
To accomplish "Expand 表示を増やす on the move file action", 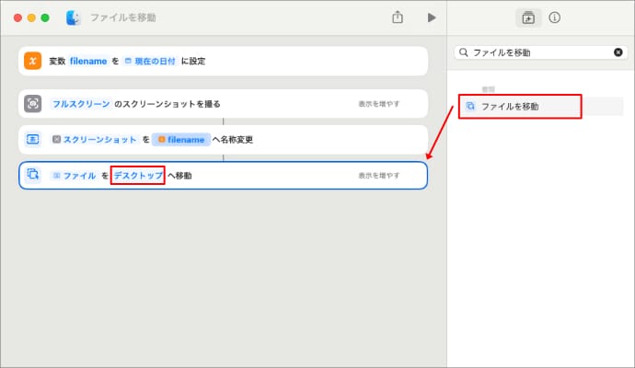I will (x=379, y=175).
